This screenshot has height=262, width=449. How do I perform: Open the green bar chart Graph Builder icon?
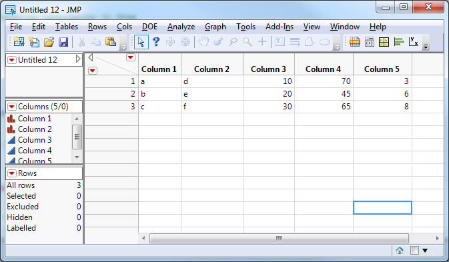tap(399, 42)
